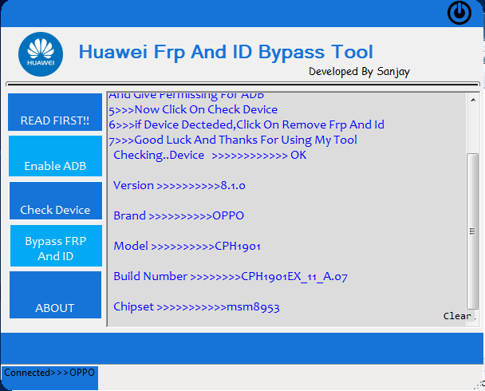Select the Model CPH1901 line
Image resolution: width=485 pixels, height=391 pixels.
point(187,246)
